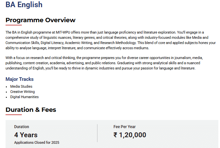Image resolution: width=220 pixels, height=148 pixels.
Task: Click the red underline below Programme Overview
Action: 14,25
